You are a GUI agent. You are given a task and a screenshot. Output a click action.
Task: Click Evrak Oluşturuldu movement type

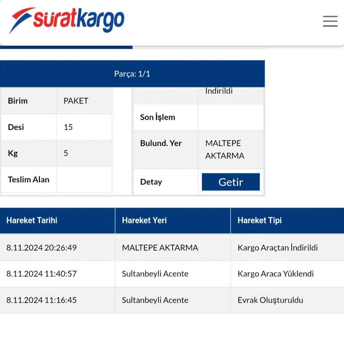[270, 300]
